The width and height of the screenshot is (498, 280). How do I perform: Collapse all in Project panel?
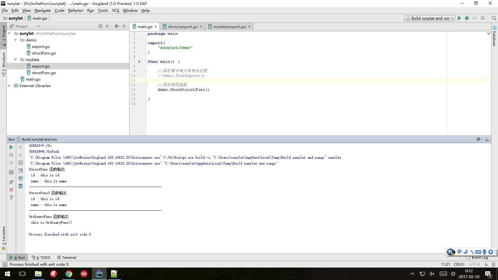(107, 26)
